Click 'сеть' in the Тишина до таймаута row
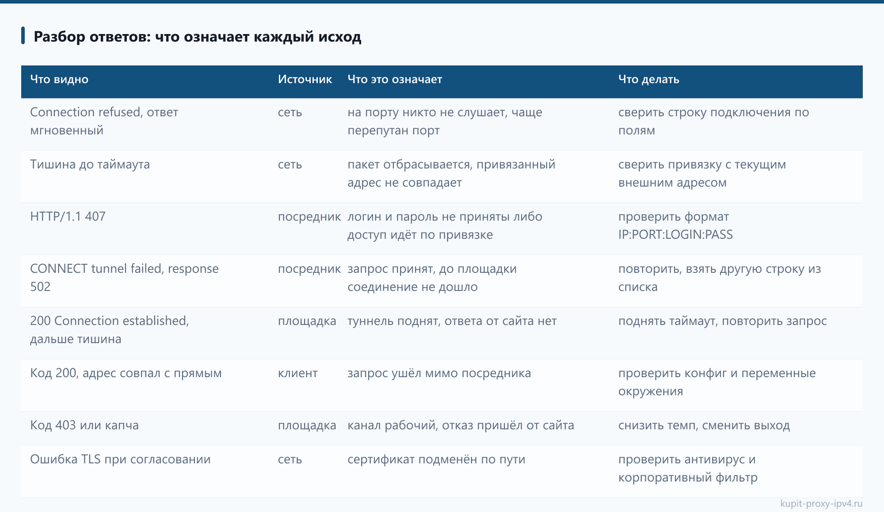Screen dimensions: 884x512 (x=290, y=164)
